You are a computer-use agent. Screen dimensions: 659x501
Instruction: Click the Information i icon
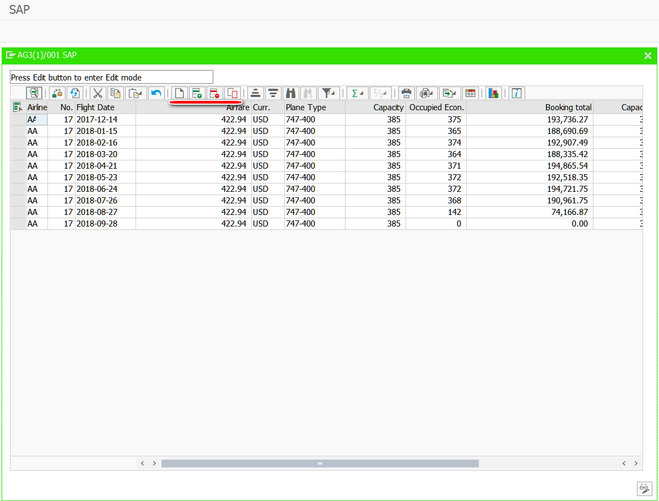click(516, 93)
